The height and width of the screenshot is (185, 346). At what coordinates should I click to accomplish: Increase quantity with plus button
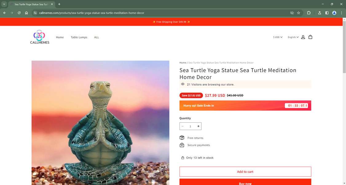(x=198, y=126)
